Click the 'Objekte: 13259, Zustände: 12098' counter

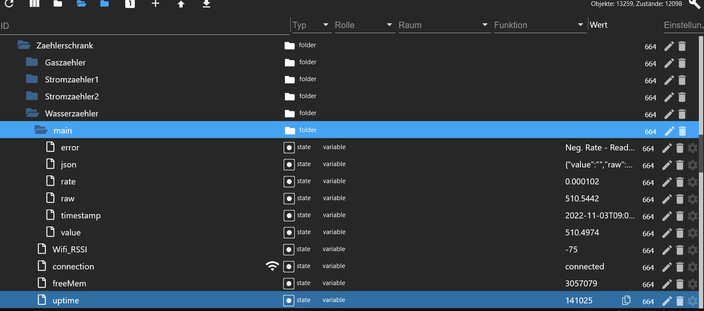pyautogui.click(x=636, y=4)
